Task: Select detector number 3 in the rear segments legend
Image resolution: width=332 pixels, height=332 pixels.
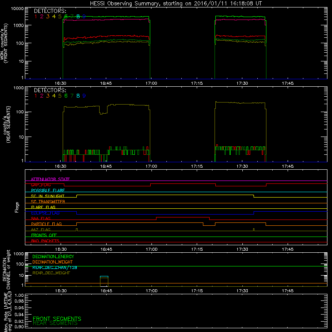Action: (x=48, y=96)
